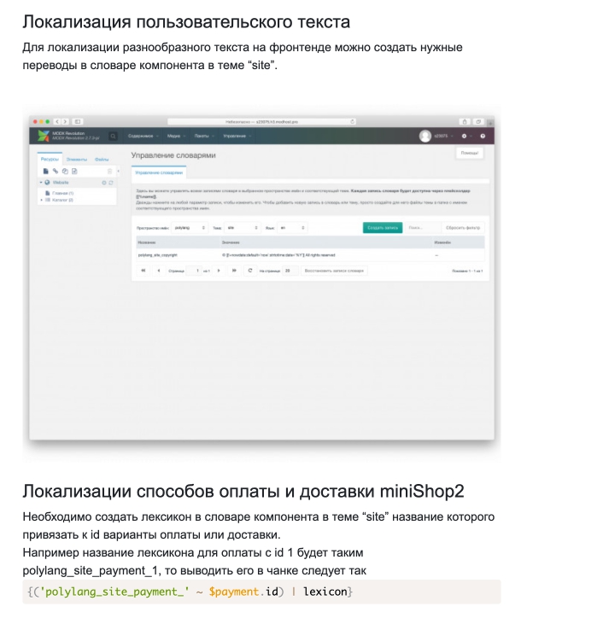Switch to the Файлы tab
This screenshot has width=615, height=624.
[102, 160]
